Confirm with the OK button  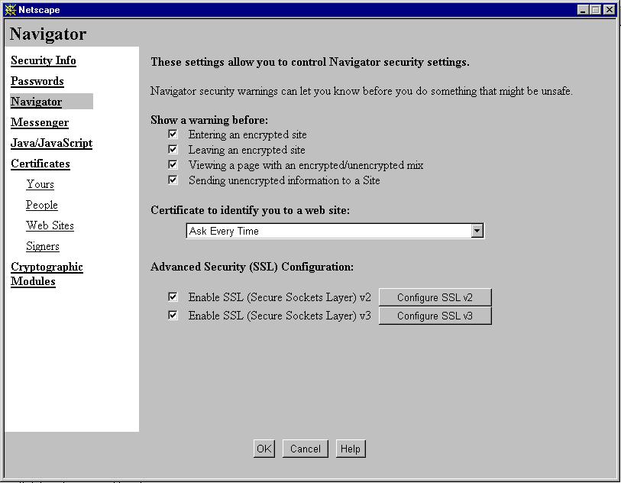click(x=264, y=449)
